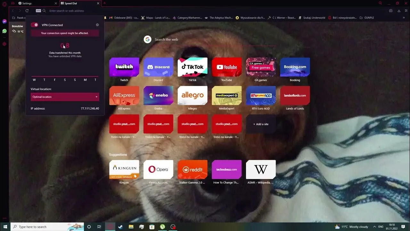
Task: Click the Add a site tile
Action: (x=261, y=124)
